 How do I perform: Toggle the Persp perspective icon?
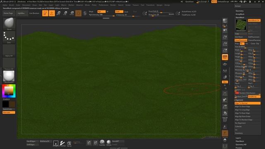coord(225,57)
